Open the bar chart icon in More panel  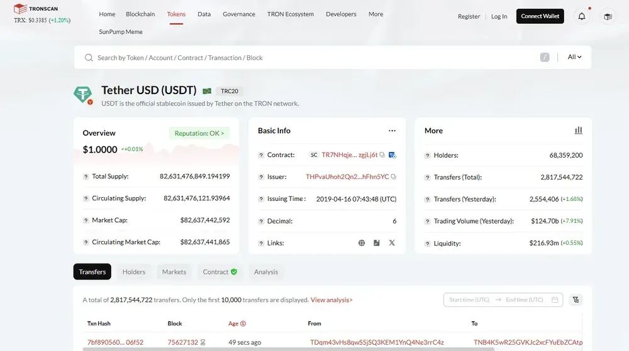578,131
